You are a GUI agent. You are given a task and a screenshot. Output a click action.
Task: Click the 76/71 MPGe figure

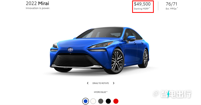pyautogui.click(x=171, y=4)
